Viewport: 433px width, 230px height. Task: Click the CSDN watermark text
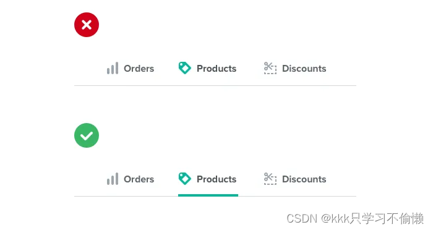coord(302,219)
